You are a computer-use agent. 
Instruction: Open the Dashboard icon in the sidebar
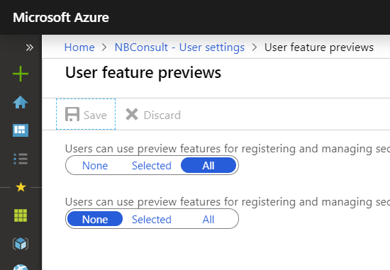21,130
